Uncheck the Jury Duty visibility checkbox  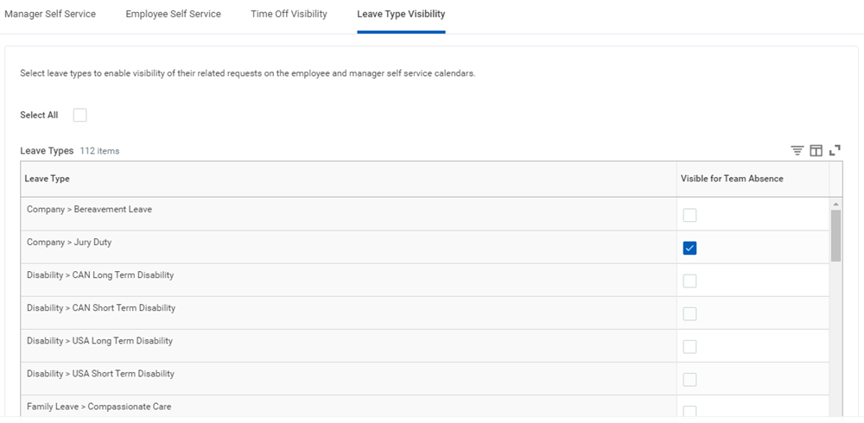[x=689, y=249]
